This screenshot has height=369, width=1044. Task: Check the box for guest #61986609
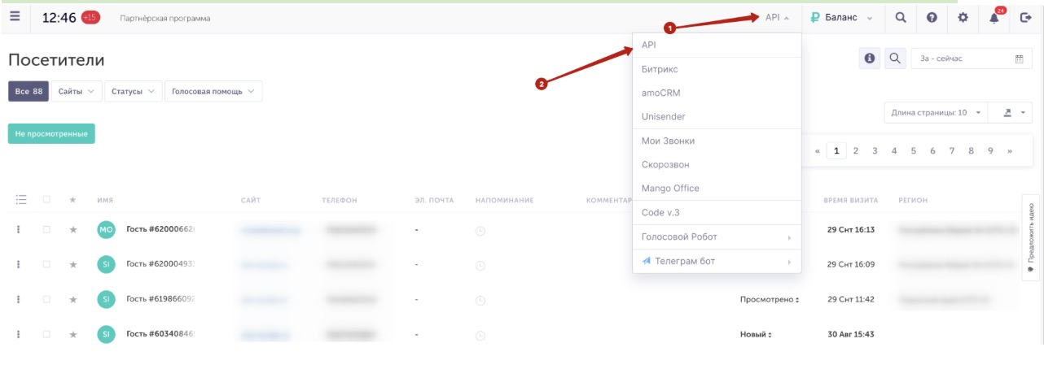[46, 300]
